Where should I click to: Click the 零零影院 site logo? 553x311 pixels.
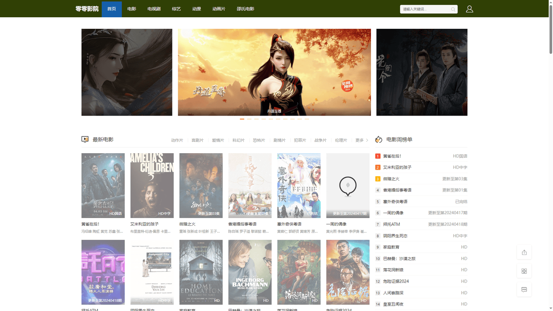(87, 9)
